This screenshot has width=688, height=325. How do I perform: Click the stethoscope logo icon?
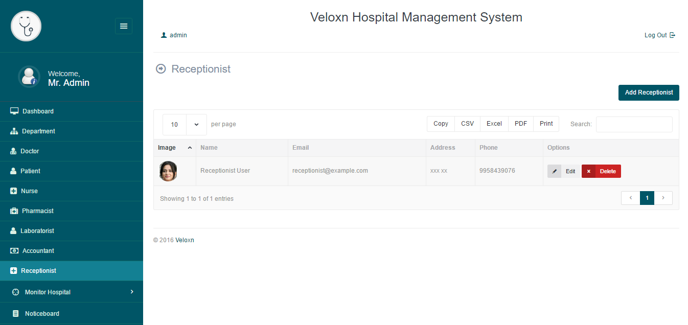26,26
